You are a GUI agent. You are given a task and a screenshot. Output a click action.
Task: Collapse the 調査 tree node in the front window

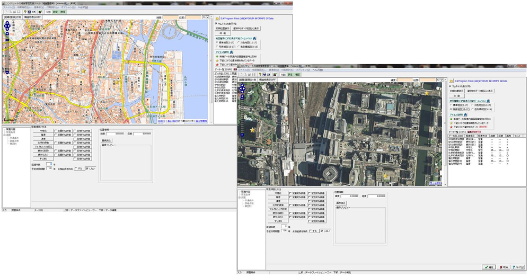(x=240, y=198)
